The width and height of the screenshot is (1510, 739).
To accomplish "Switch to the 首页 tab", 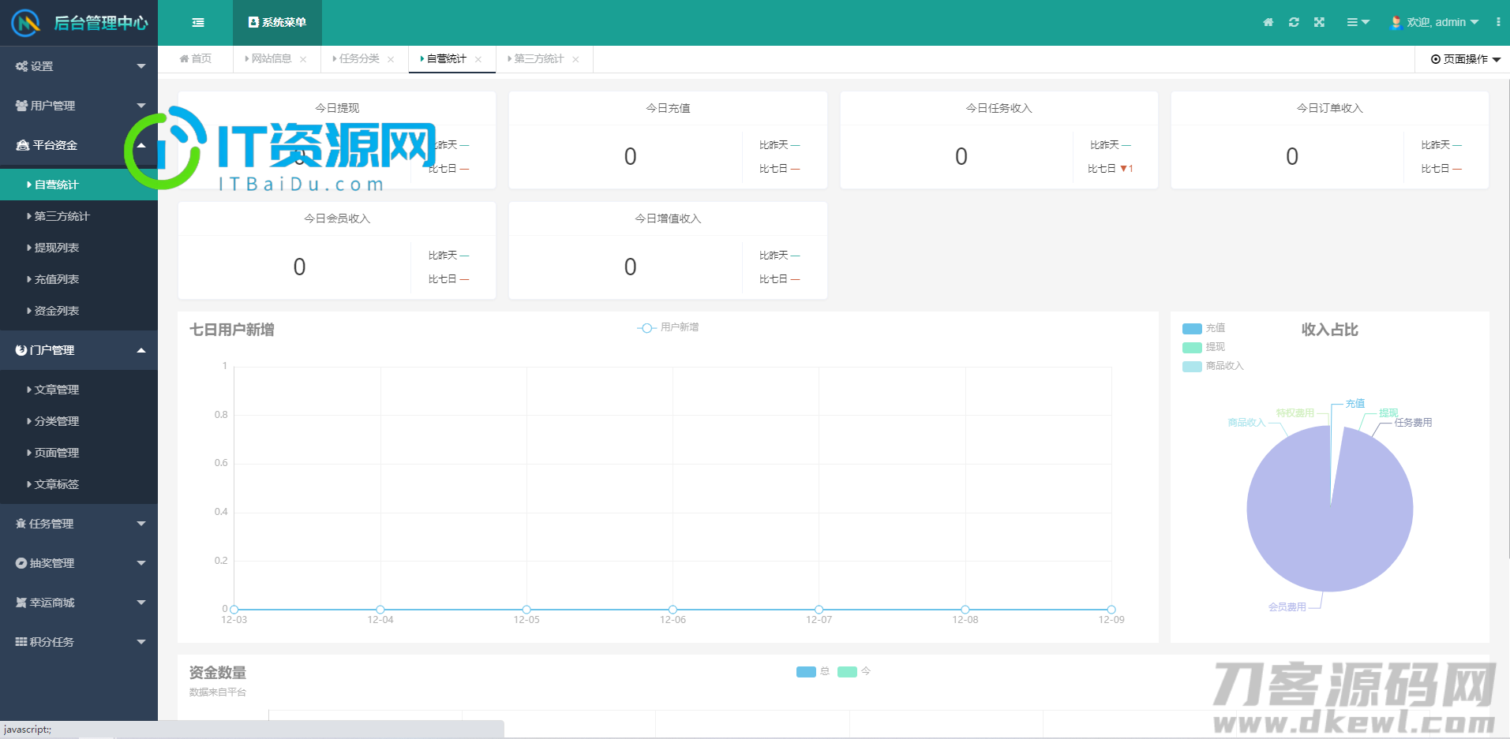I will [x=196, y=59].
